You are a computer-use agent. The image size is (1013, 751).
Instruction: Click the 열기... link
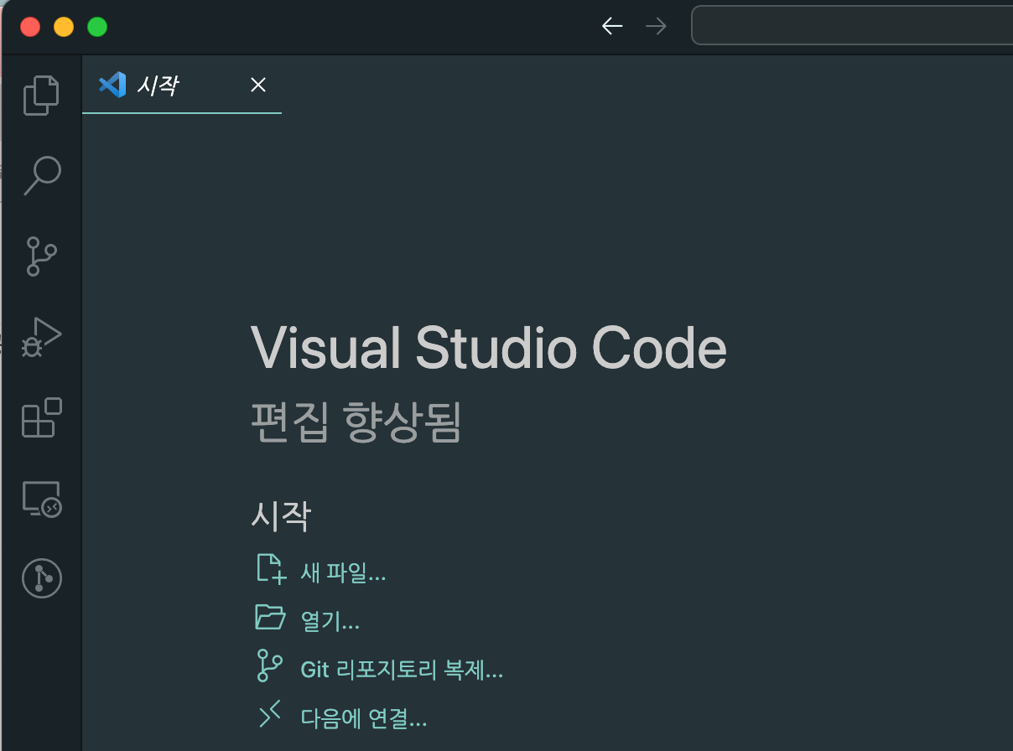point(330,621)
